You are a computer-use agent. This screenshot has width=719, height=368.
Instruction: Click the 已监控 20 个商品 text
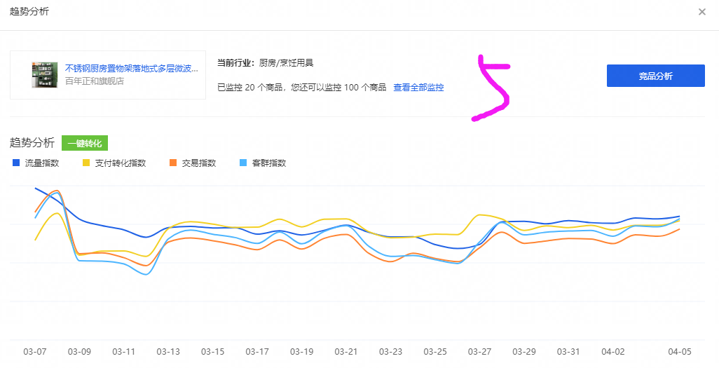[250, 87]
